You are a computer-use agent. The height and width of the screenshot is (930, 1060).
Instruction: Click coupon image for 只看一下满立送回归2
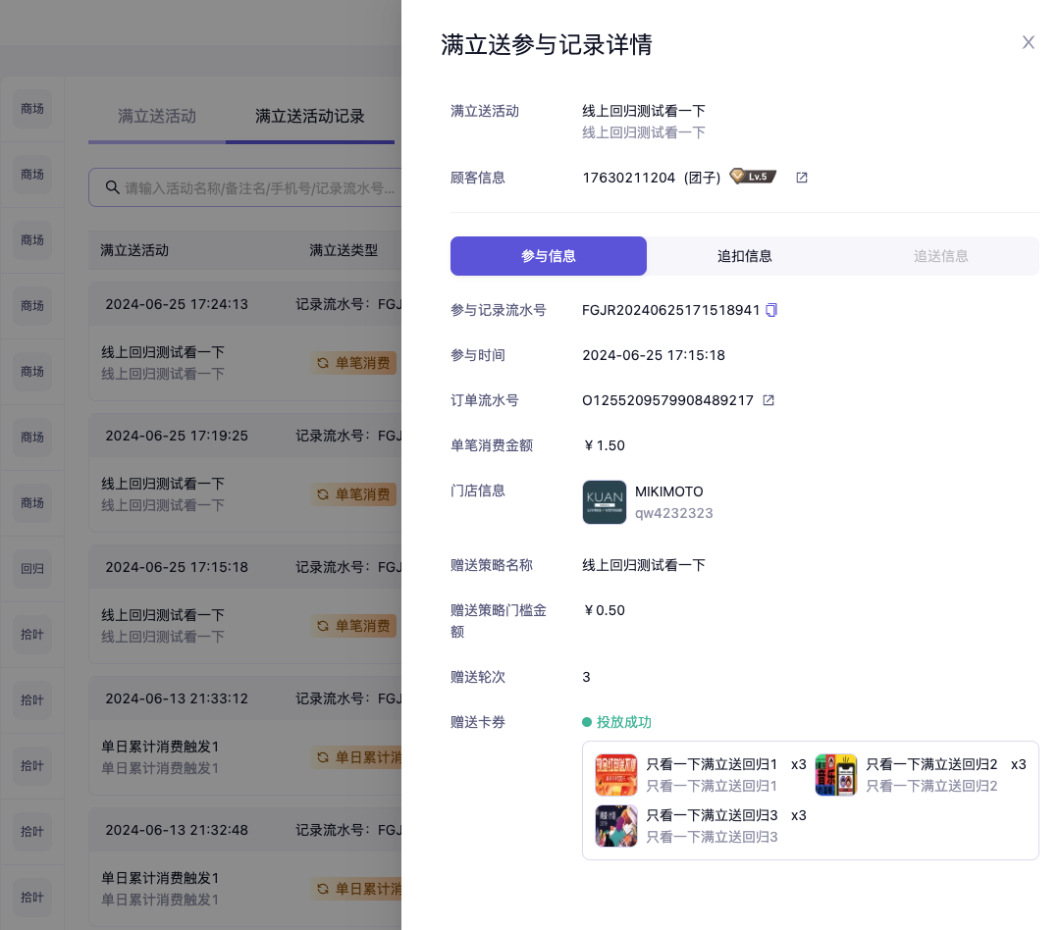[x=836, y=775]
